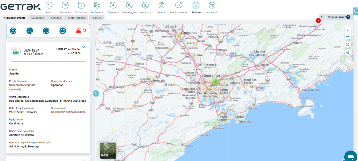
Task: Toggle map fullscreen view
Action: [x=348, y=45]
